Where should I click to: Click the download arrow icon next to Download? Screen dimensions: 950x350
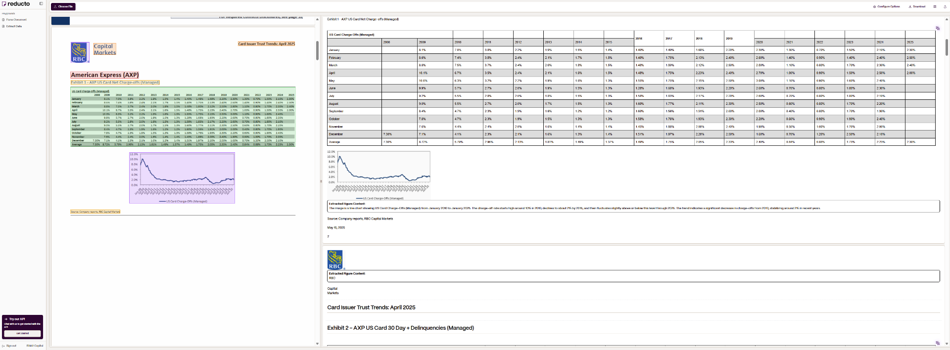pyautogui.click(x=910, y=6)
